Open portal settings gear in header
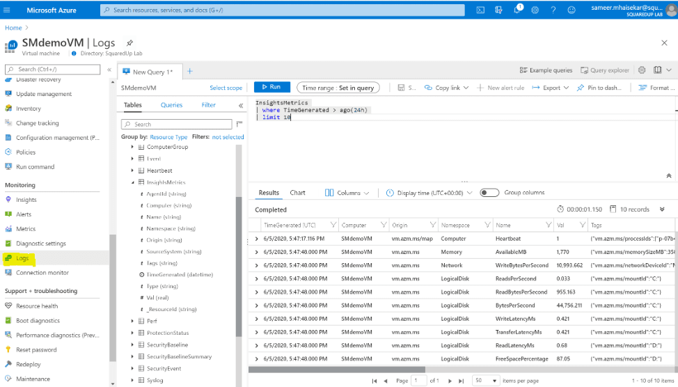 coord(535,10)
